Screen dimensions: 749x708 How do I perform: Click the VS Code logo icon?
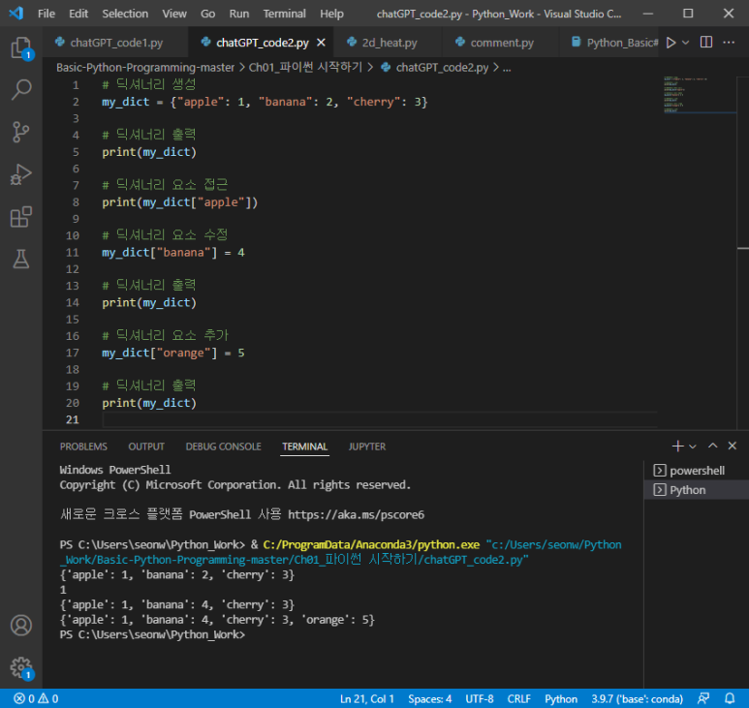tap(16, 13)
